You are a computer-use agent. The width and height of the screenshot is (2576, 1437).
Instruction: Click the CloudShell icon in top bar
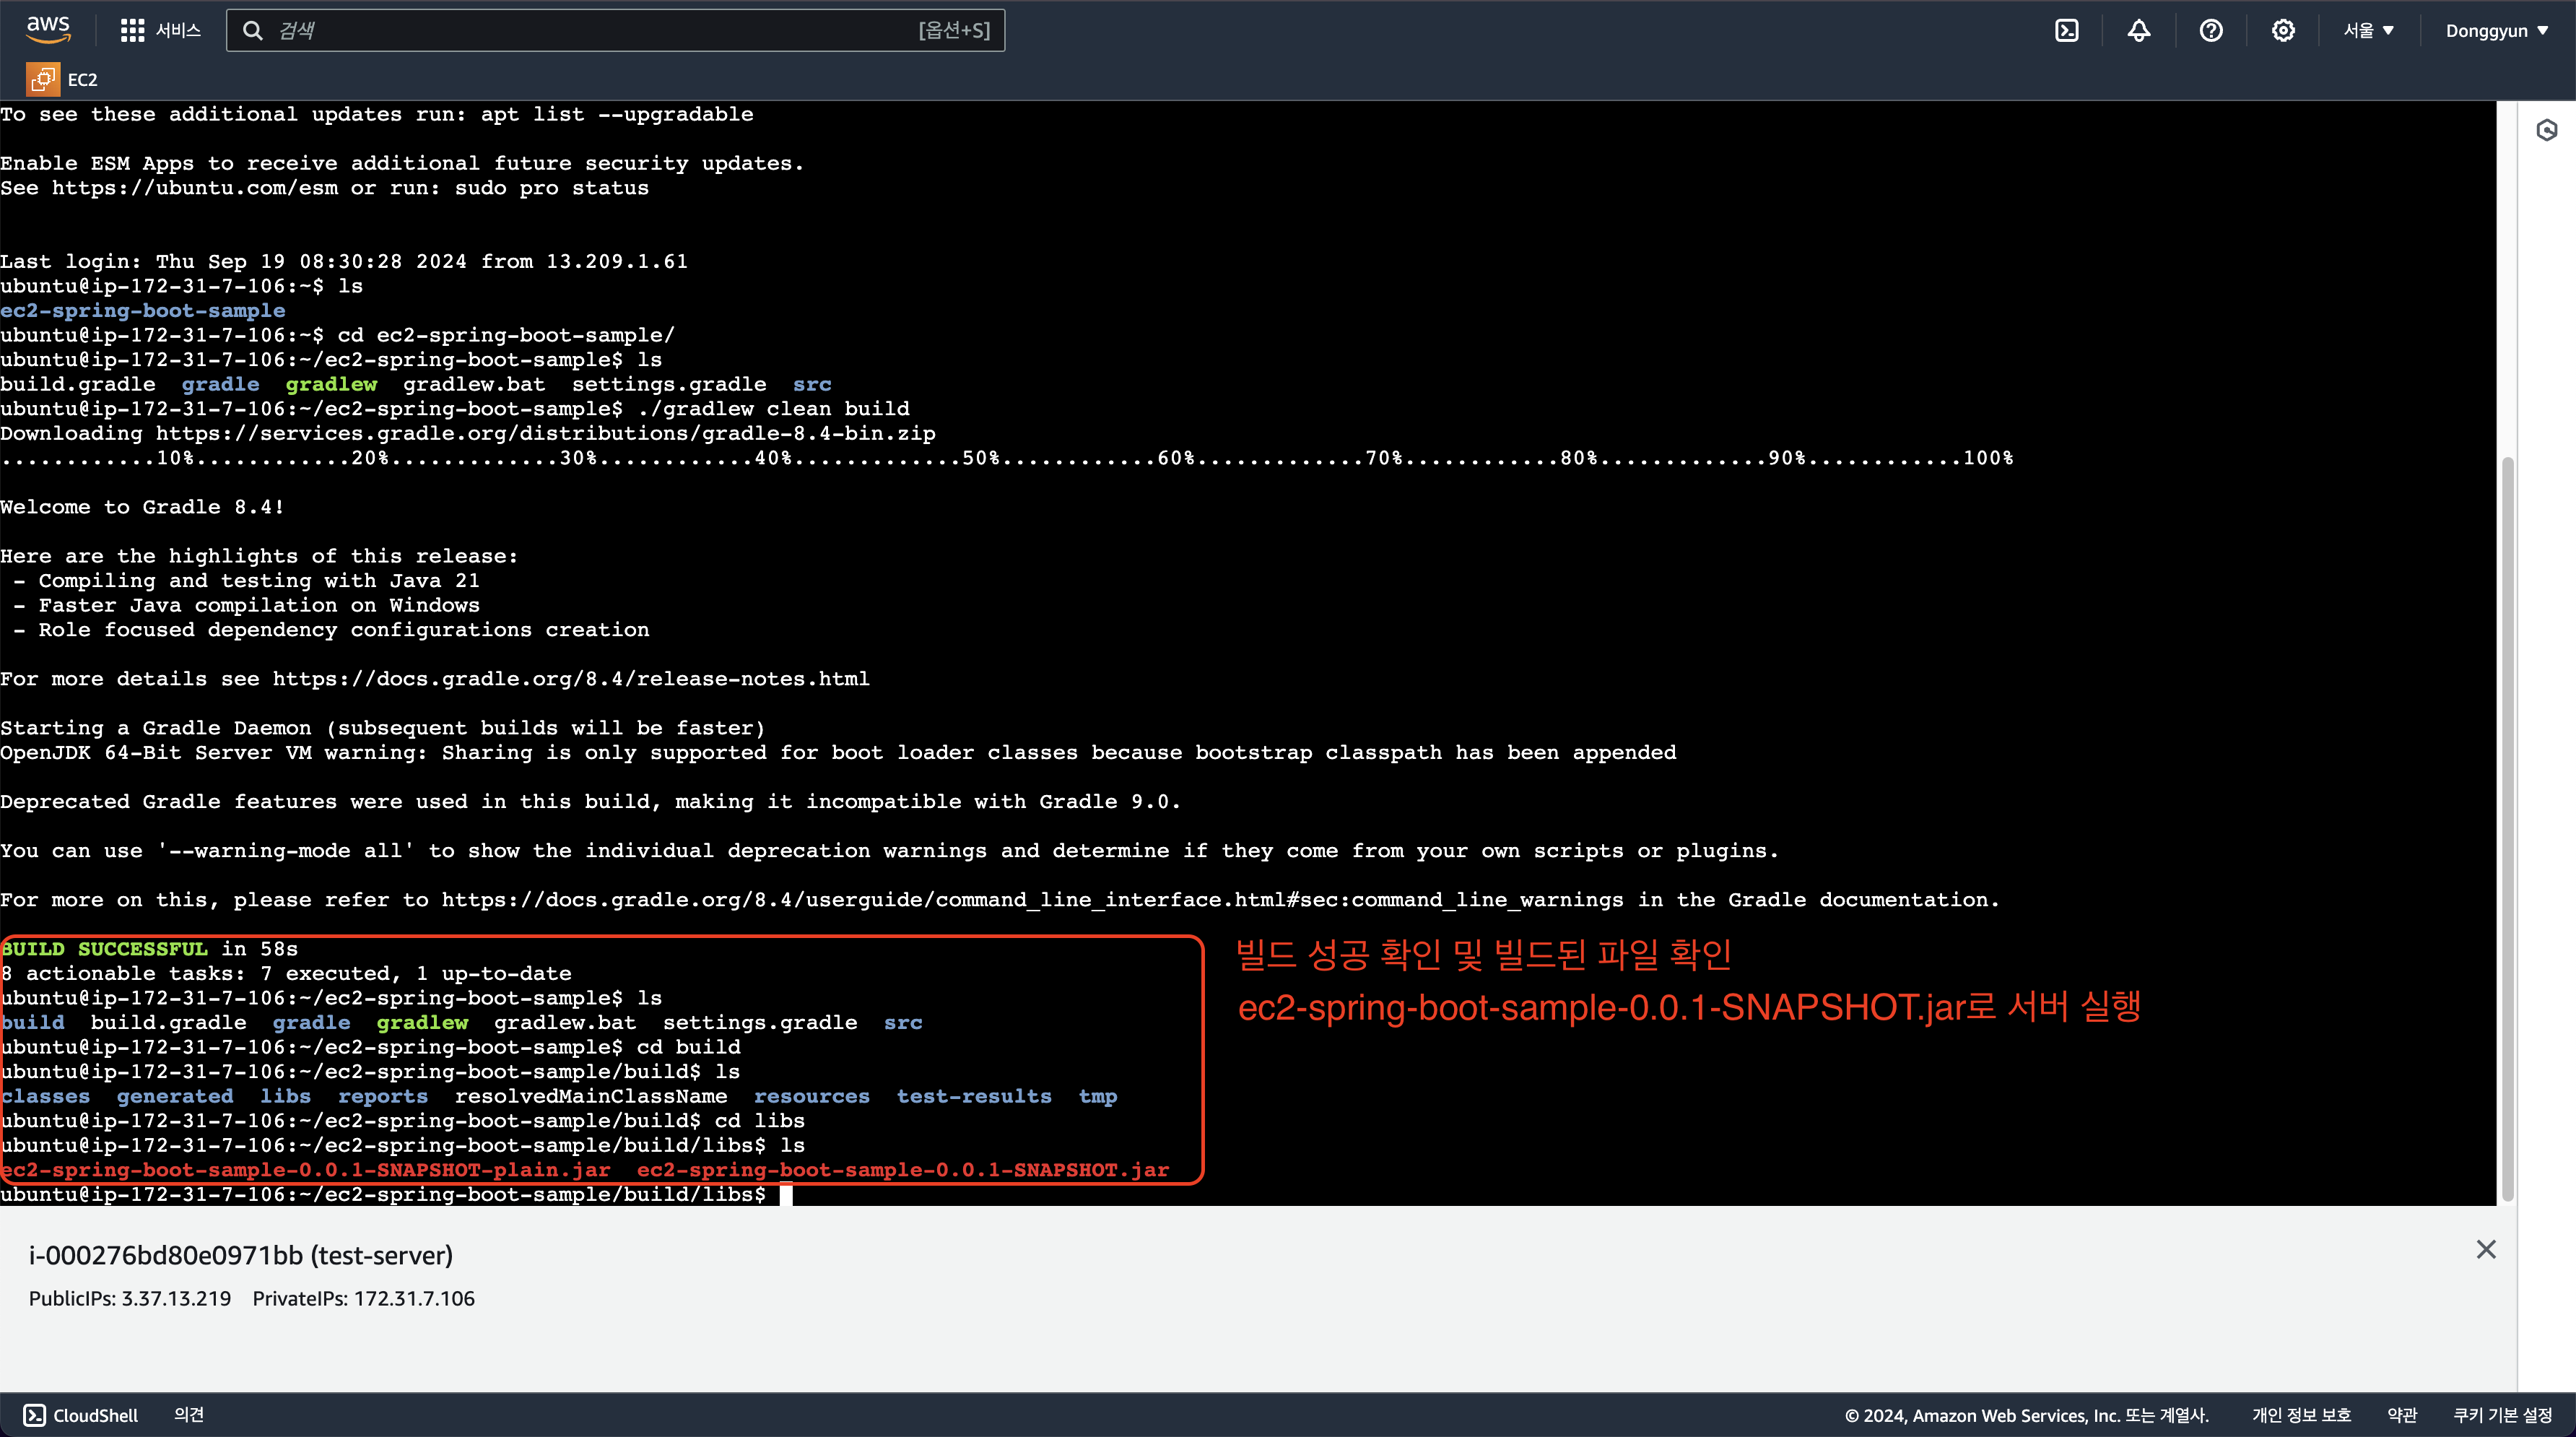(x=2066, y=31)
